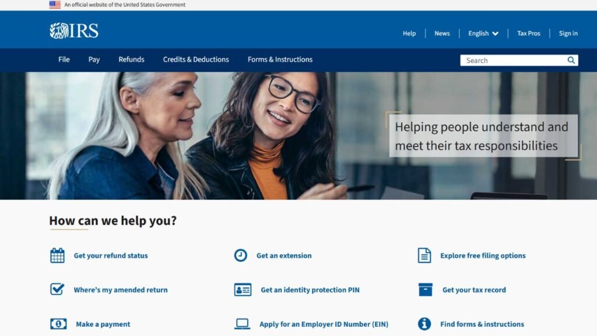Open the Credits & Deductions menu
Screen dimensions: 597x336
pos(196,60)
